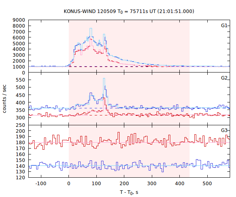The height and width of the screenshot is (197, 236).
Task: Click the G1 panel label
Action: [224, 26]
